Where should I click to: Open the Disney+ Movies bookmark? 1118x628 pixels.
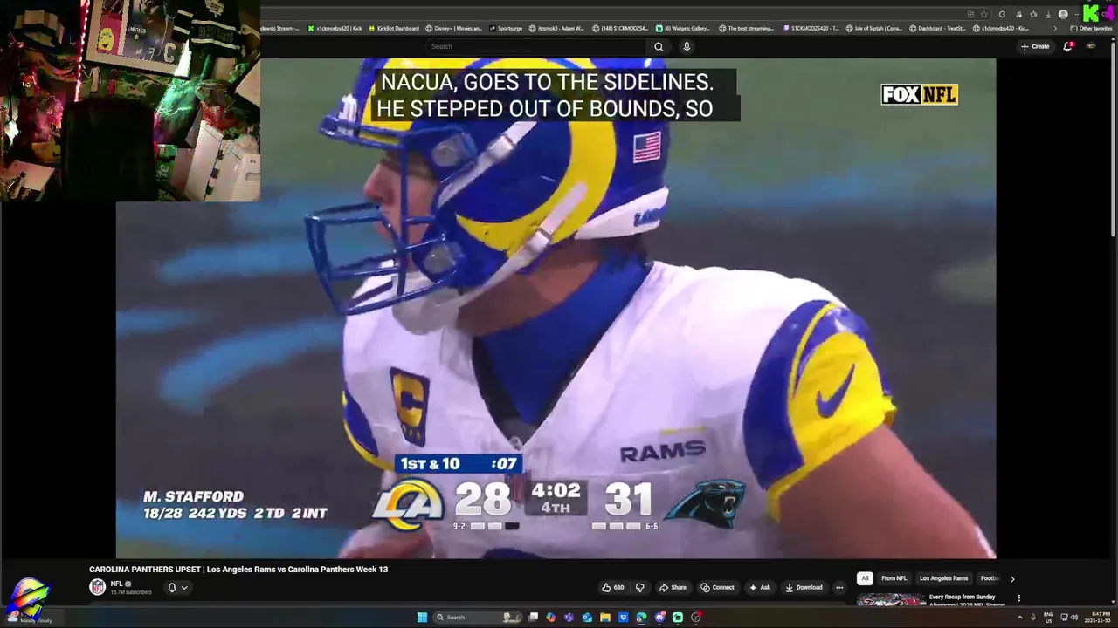pyautogui.click(x=454, y=28)
